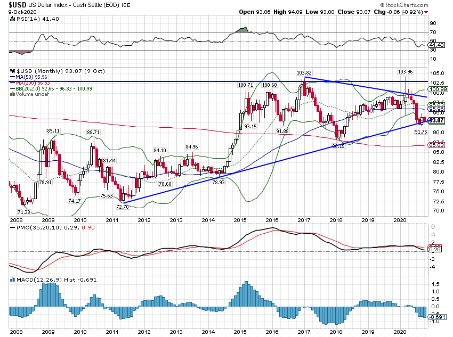Click the 'High 94.09' value

click(288, 12)
